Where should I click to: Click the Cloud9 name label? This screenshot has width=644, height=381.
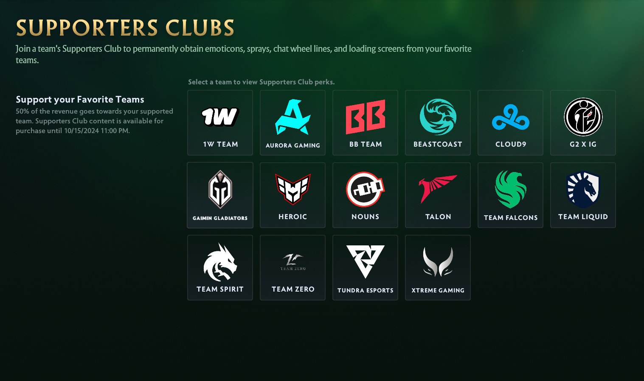pos(511,144)
